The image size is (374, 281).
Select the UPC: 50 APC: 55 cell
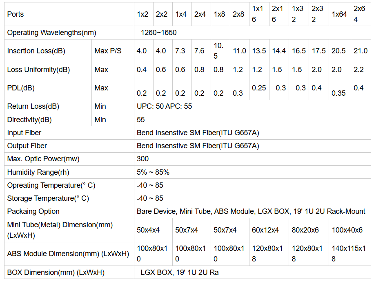tap(165, 106)
